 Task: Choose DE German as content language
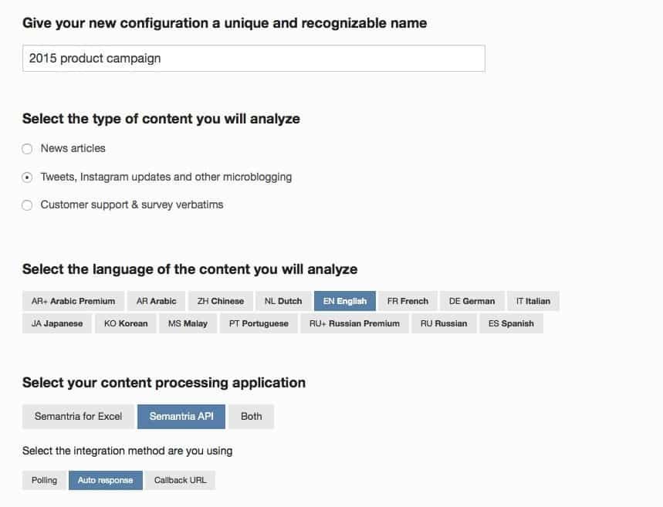pos(472,301)
